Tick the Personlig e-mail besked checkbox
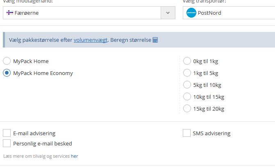 click(x=7, y=143)
